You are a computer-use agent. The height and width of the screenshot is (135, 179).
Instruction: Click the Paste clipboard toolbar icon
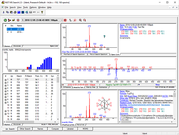pos(11,12)
